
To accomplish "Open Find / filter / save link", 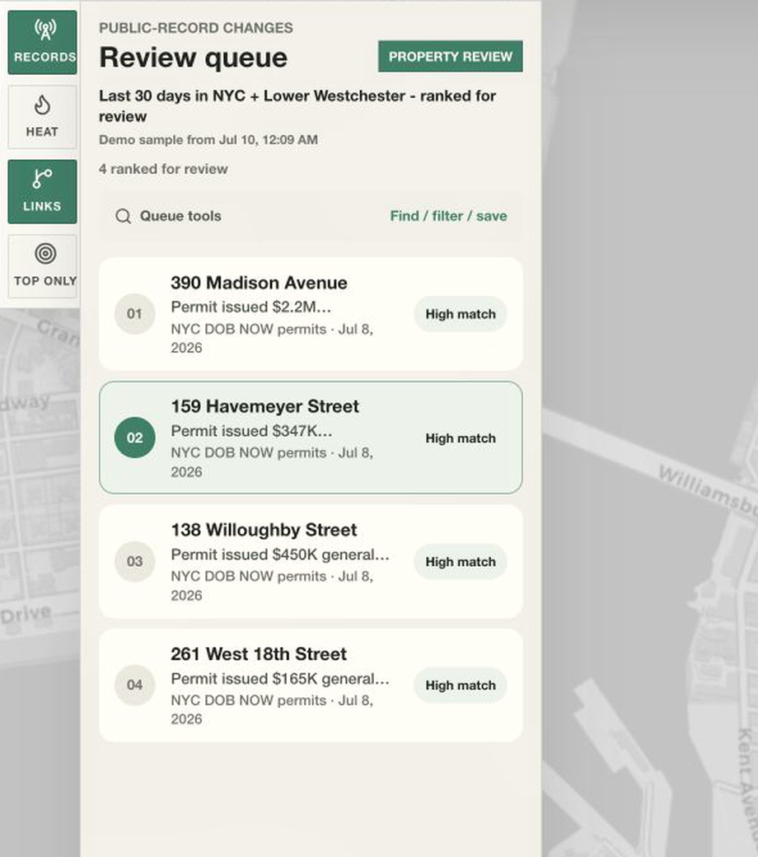I will pyautogui.click(x=448, y=216).
